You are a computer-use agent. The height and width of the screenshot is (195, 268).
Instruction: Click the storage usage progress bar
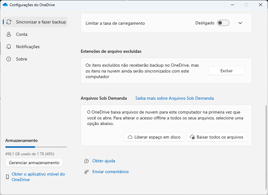(36, 147)
